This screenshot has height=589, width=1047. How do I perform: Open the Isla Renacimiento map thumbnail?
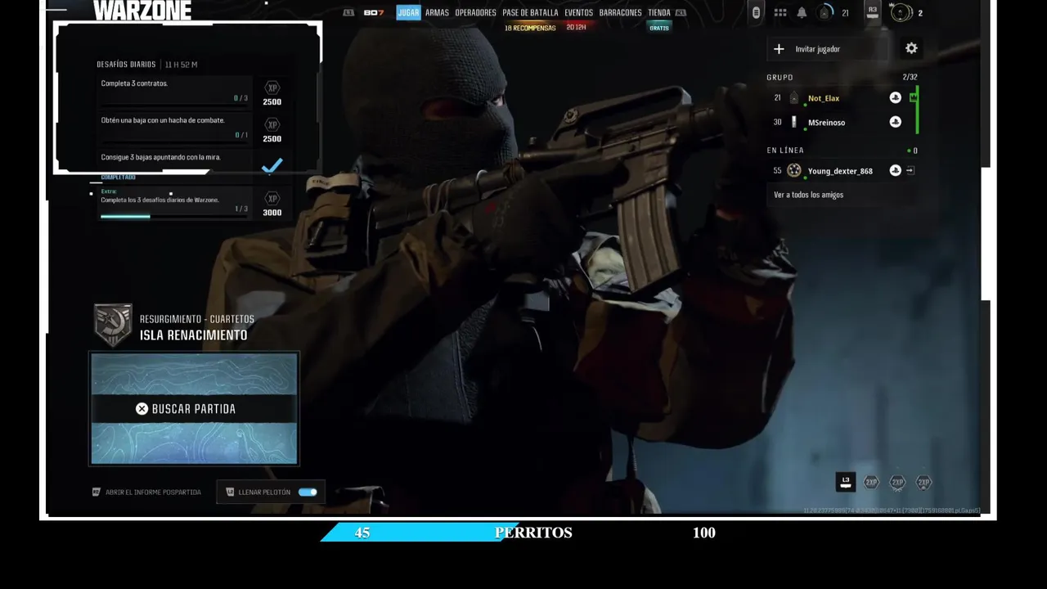[194, 409]
